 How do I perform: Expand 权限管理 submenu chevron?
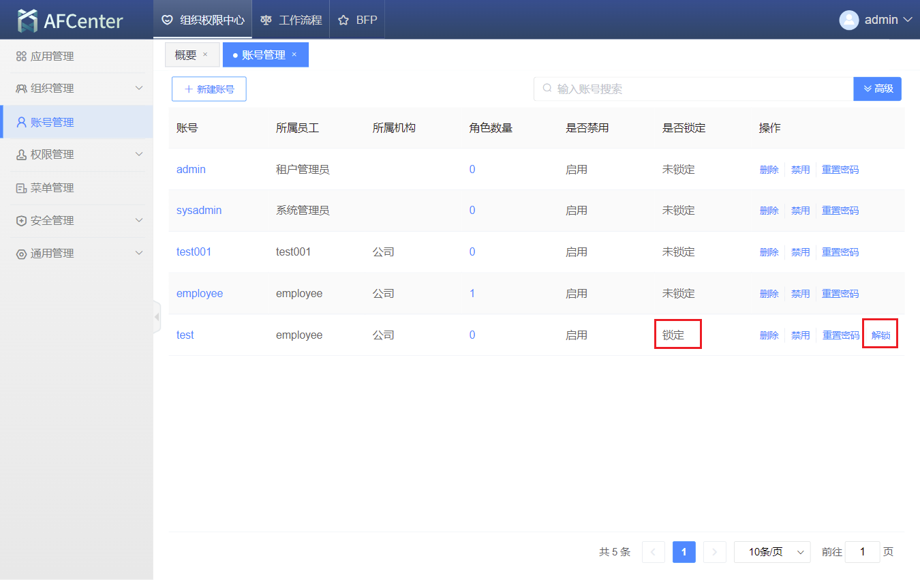coord(139,155)
